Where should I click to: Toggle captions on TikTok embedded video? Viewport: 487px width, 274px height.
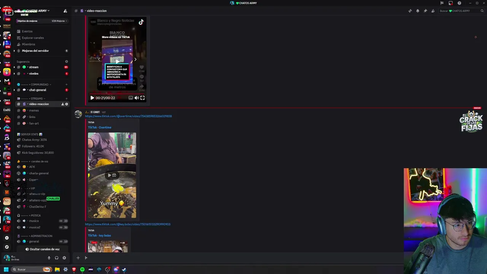click(x=131, y=98)
